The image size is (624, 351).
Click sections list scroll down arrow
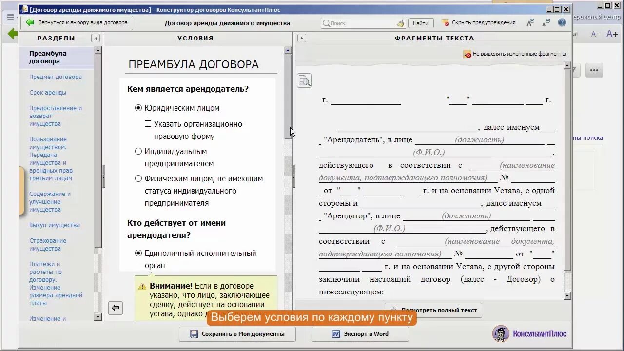point(97,317)
